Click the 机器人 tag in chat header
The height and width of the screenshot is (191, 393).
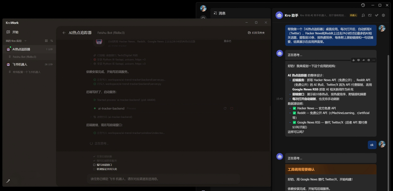tap(353, 15)
